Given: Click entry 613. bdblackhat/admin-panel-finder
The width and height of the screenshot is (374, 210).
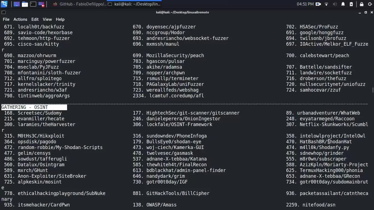Looking at the screenshot, I should [179, 170].
